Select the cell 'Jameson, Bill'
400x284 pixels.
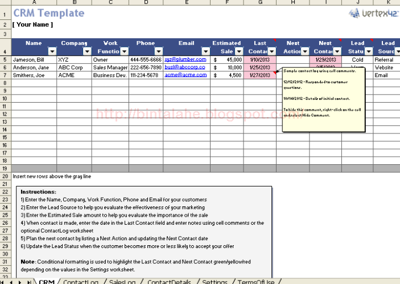[x=34, y=59]
